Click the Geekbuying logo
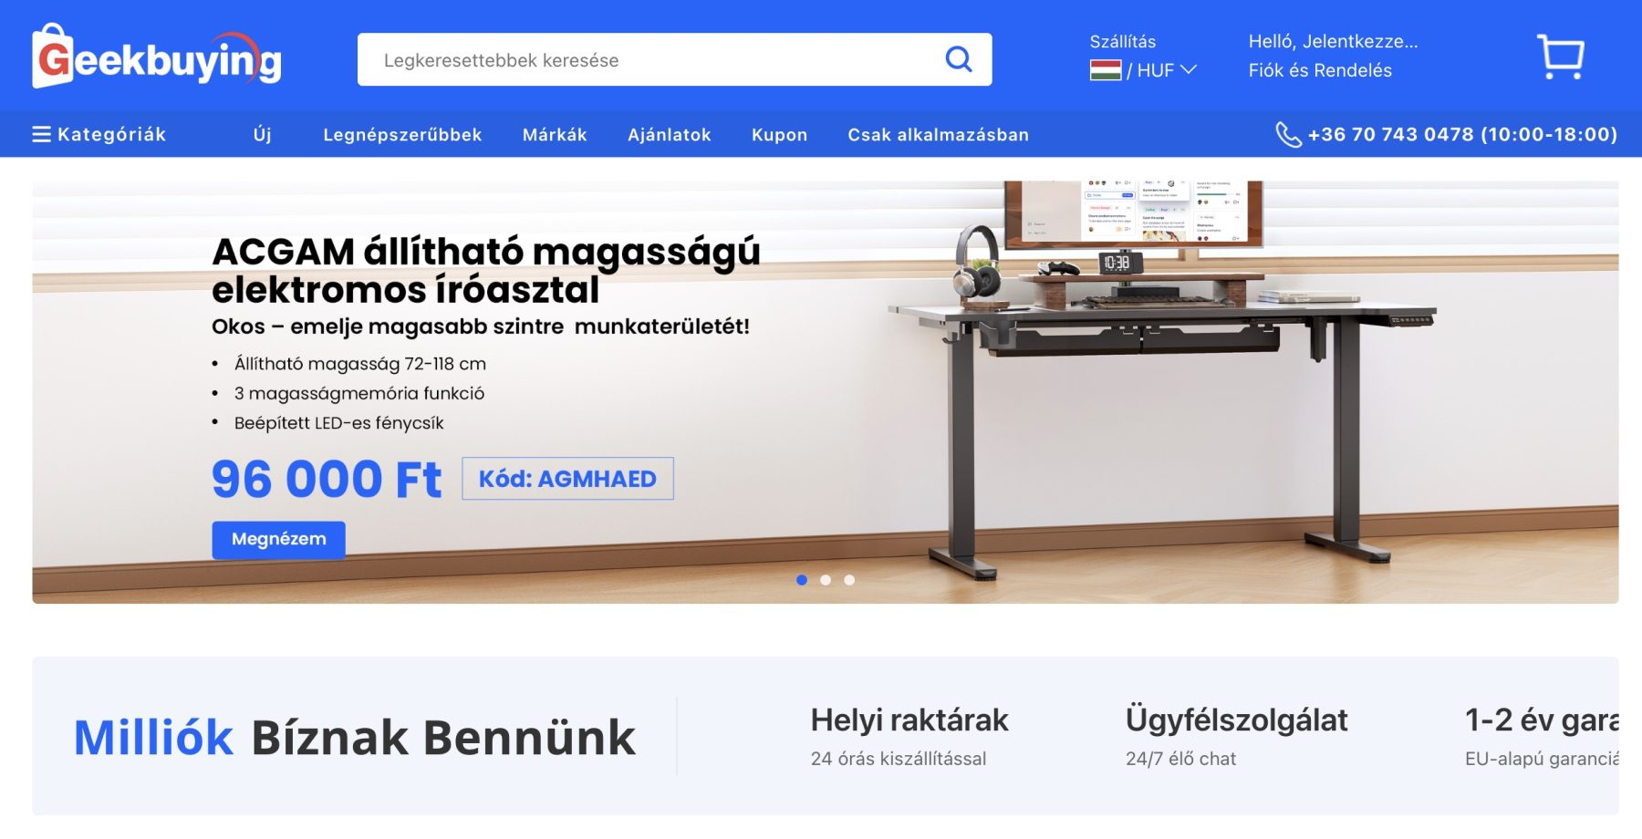The width and height of the screenshot is (1642, 839). [157, 57]
